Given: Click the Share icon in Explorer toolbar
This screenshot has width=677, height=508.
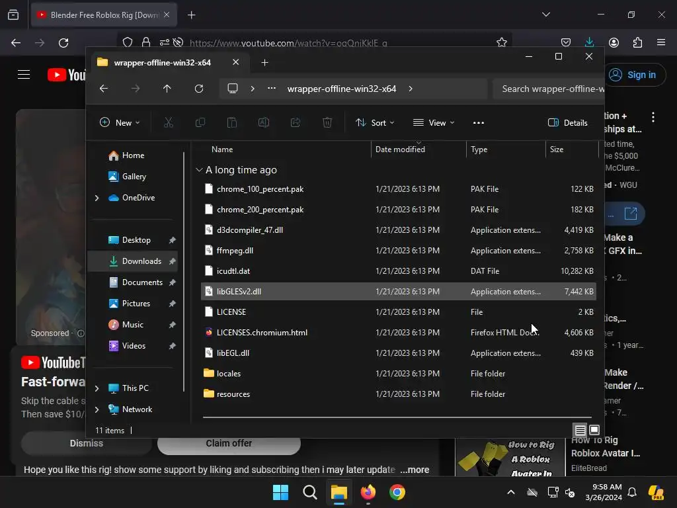Looking at the screenshot, I should pos(296,122).
